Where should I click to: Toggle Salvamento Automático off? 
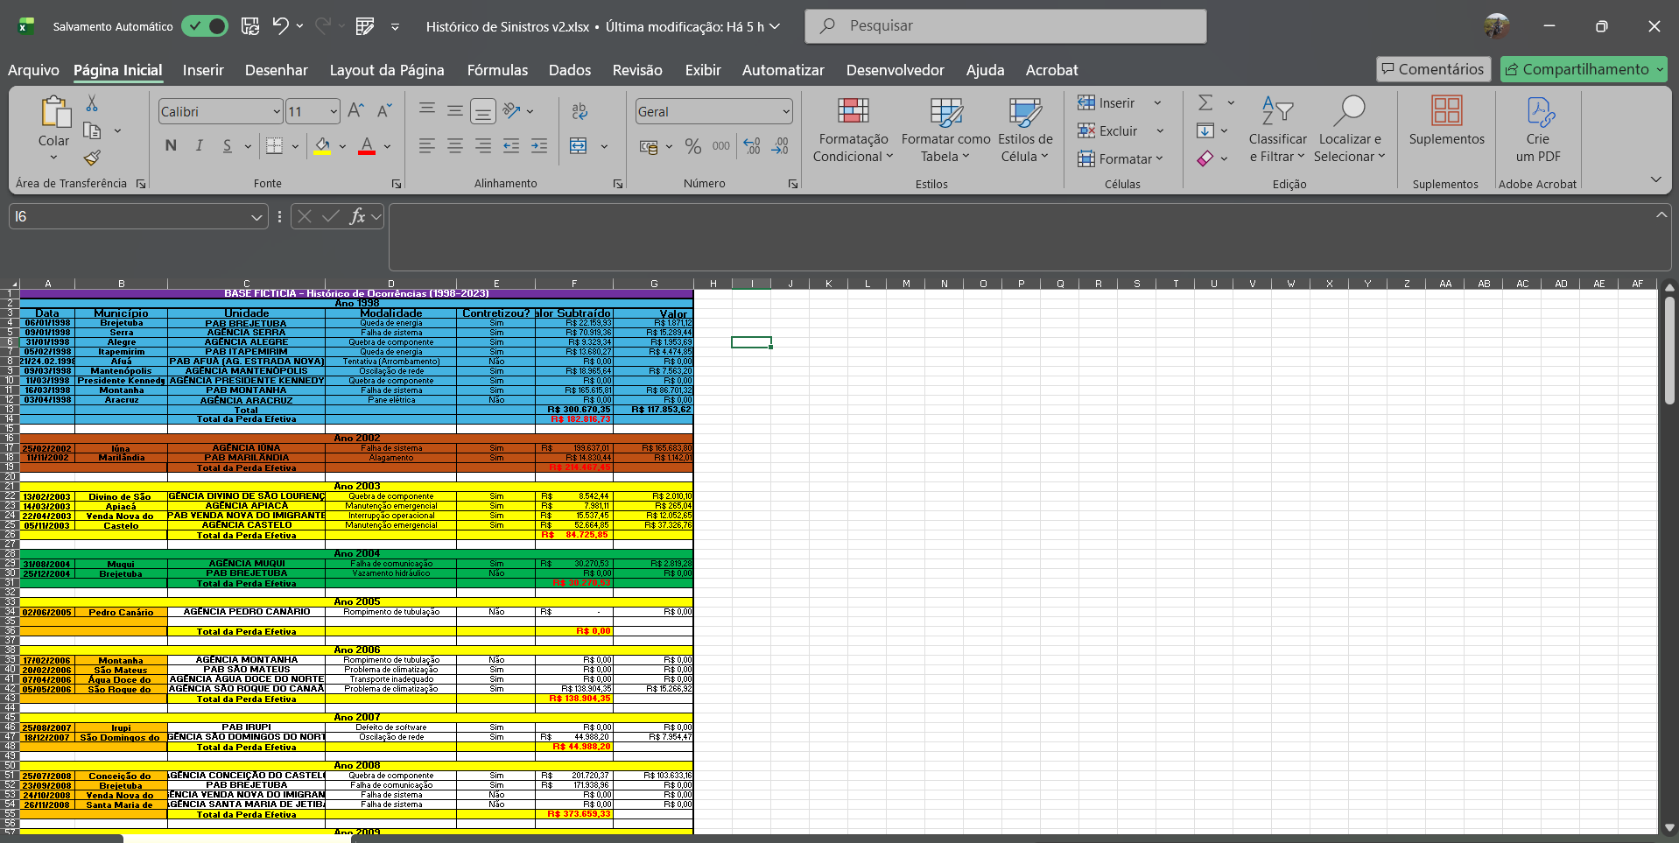click(x=205, y=25)
